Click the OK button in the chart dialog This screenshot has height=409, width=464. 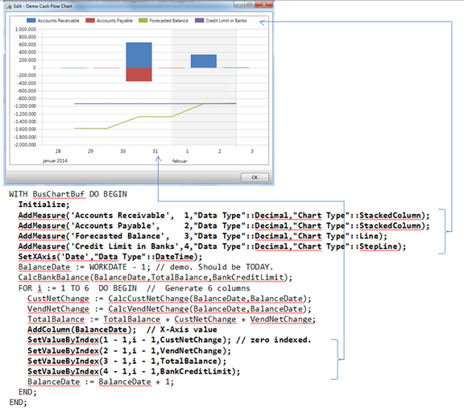click(x=255, y=177)
